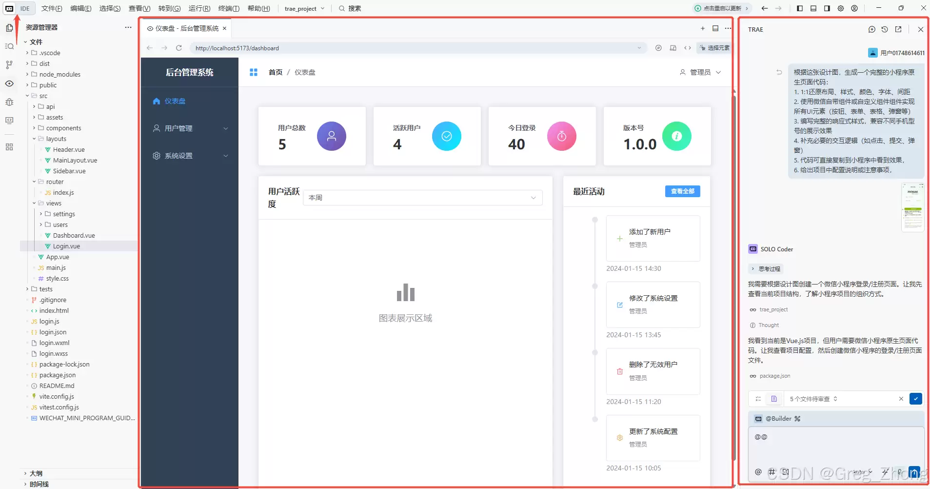The image size is (930, 489).
Task: Launch the Debug panel with the bug icon
Action: pos(9,102)
